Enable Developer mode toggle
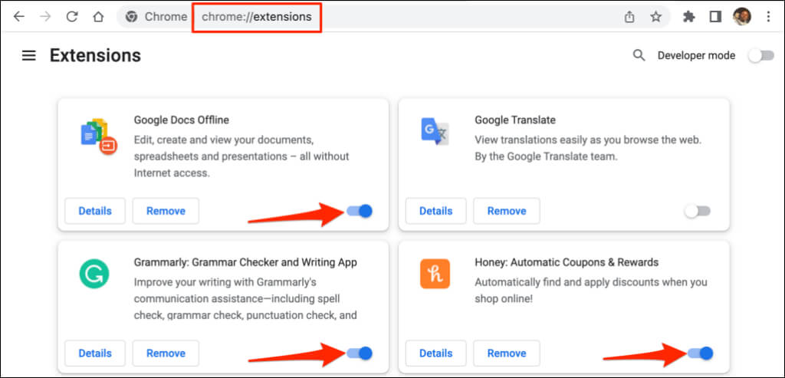The width and height of the screenshot is (785, 378). click(x=760, y=55)
